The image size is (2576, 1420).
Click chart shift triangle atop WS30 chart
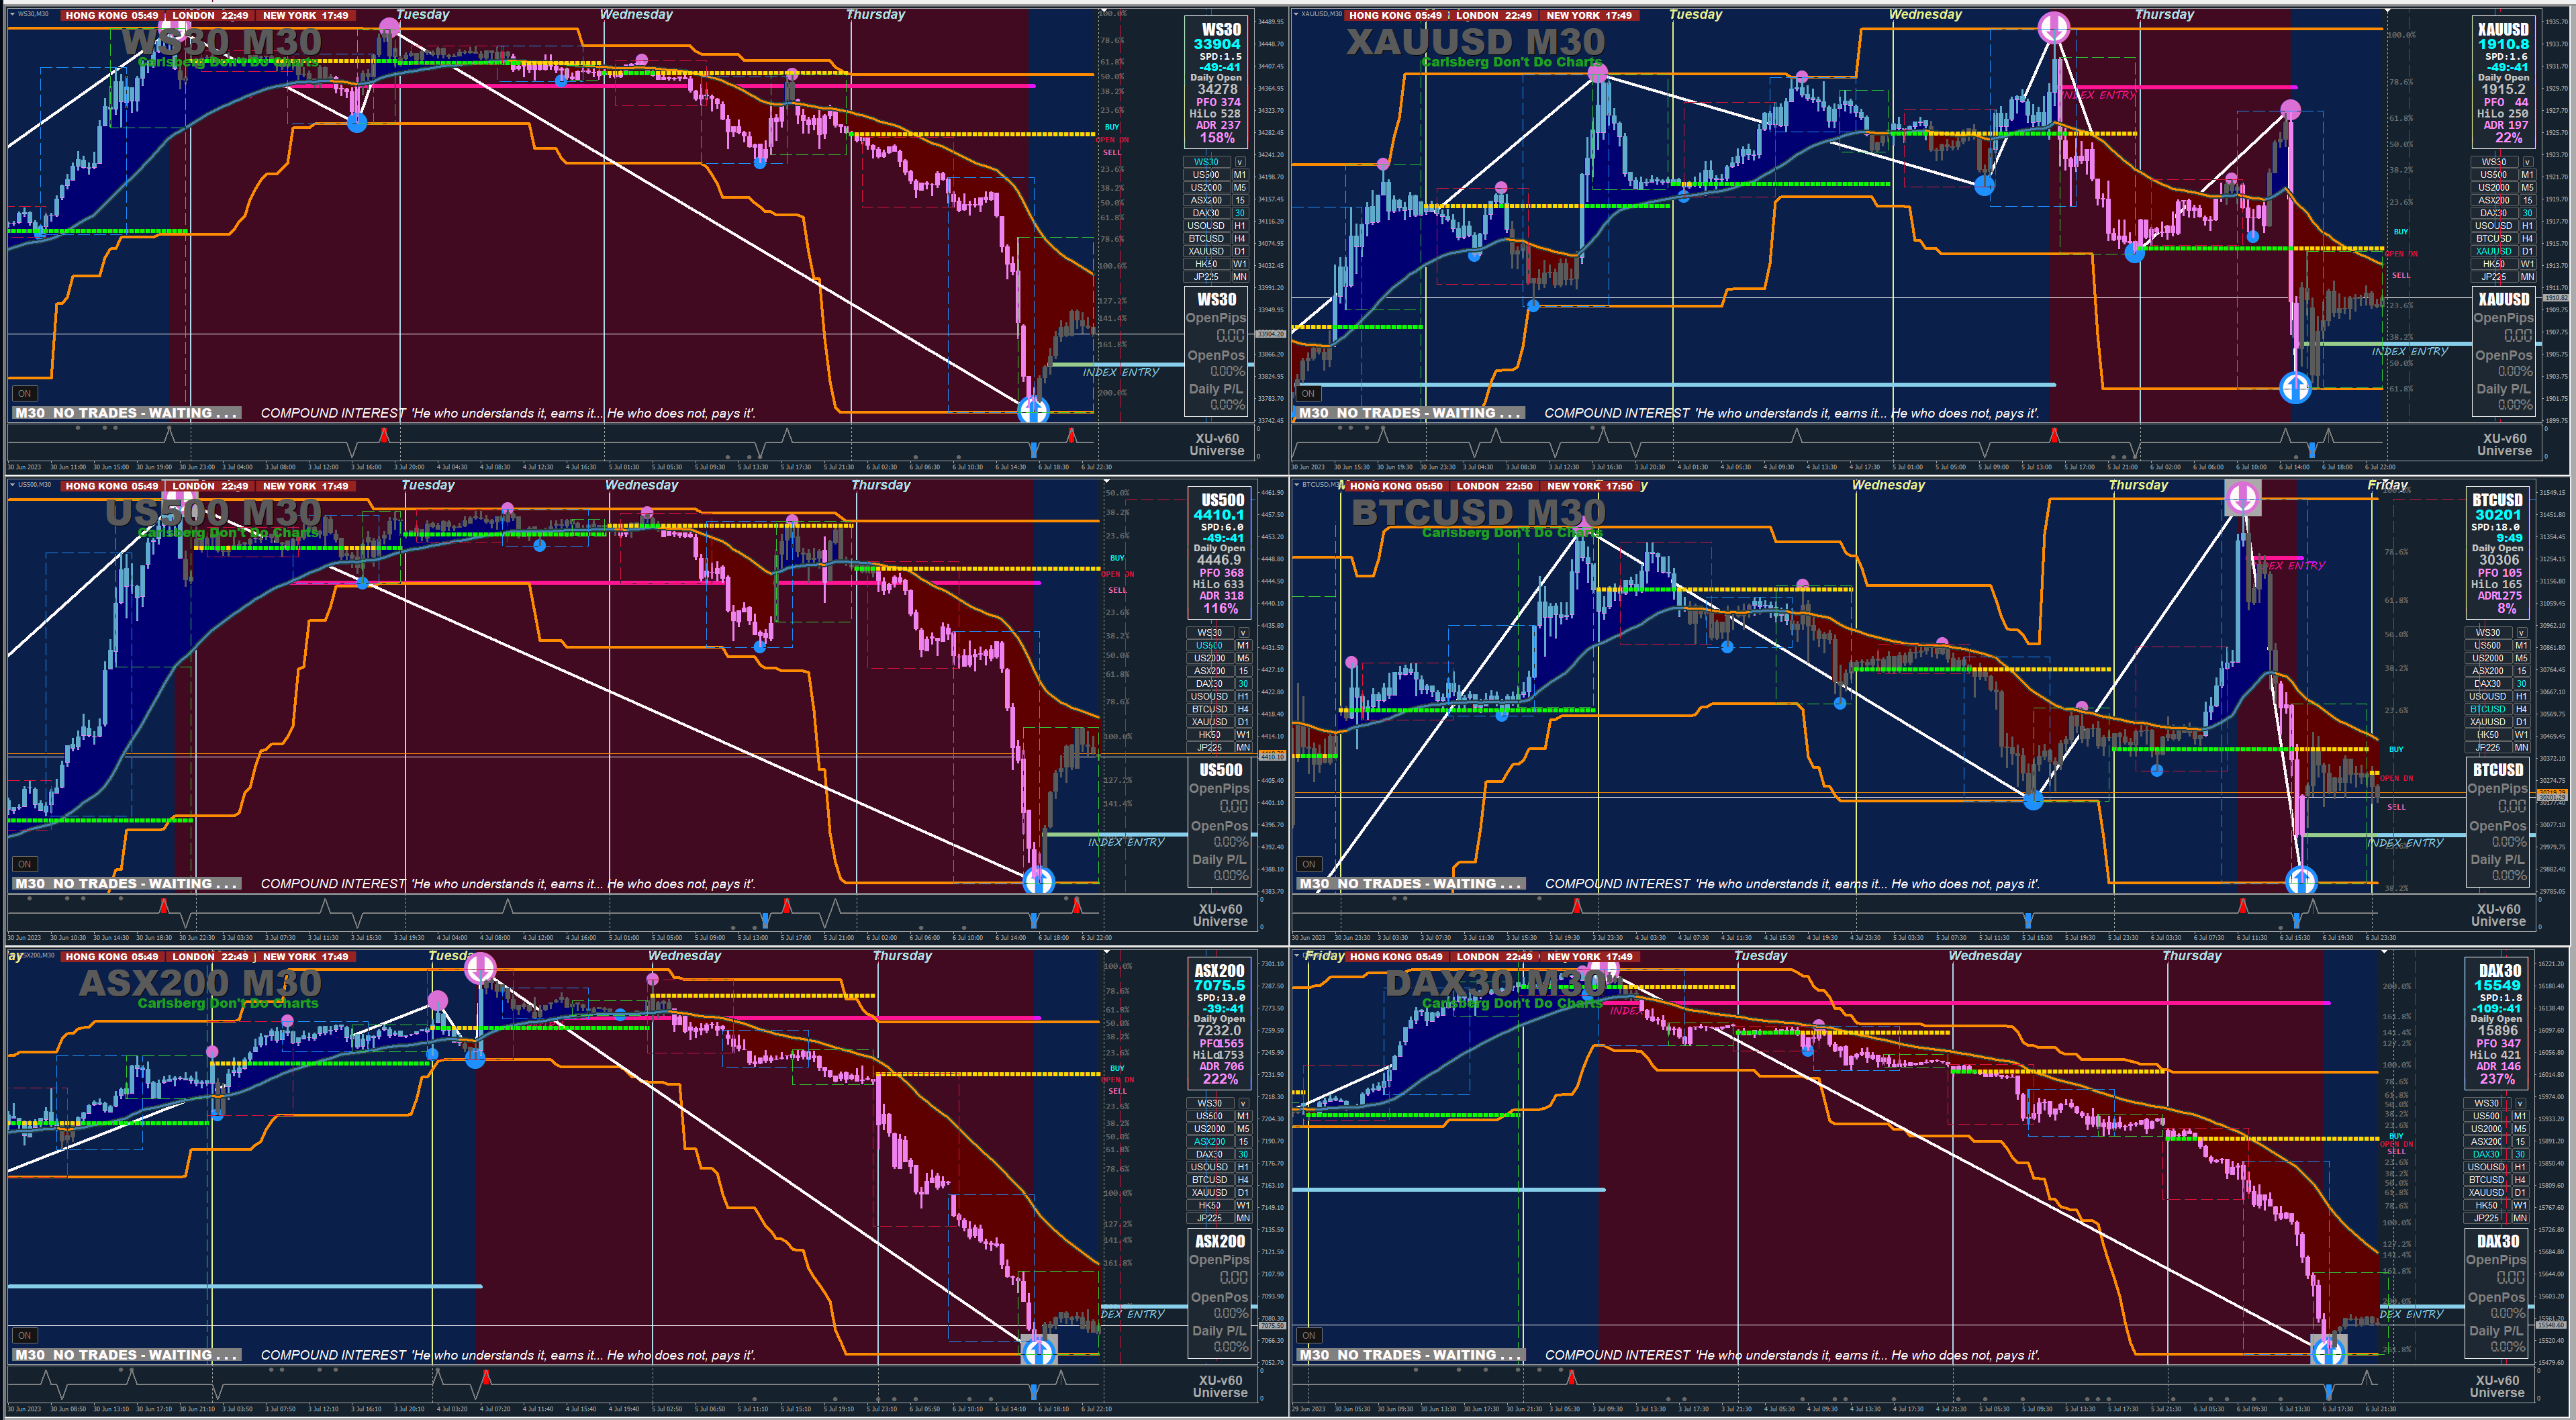click(x=1105, y=11)
